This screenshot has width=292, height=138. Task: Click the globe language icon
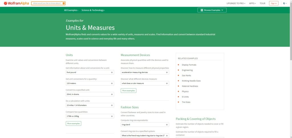[284, 3]
